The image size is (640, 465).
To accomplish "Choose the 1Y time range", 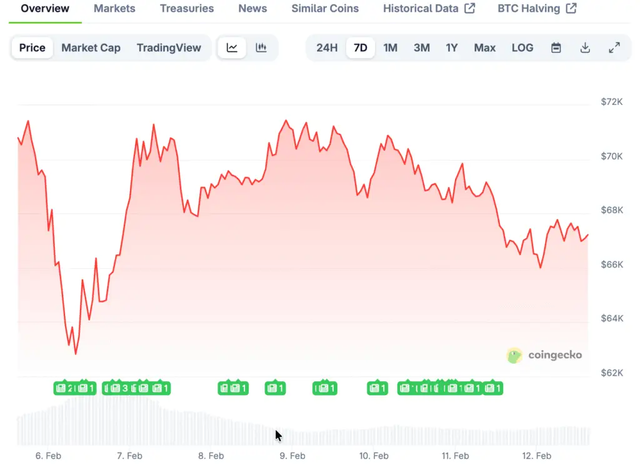I will click(452, 48).
